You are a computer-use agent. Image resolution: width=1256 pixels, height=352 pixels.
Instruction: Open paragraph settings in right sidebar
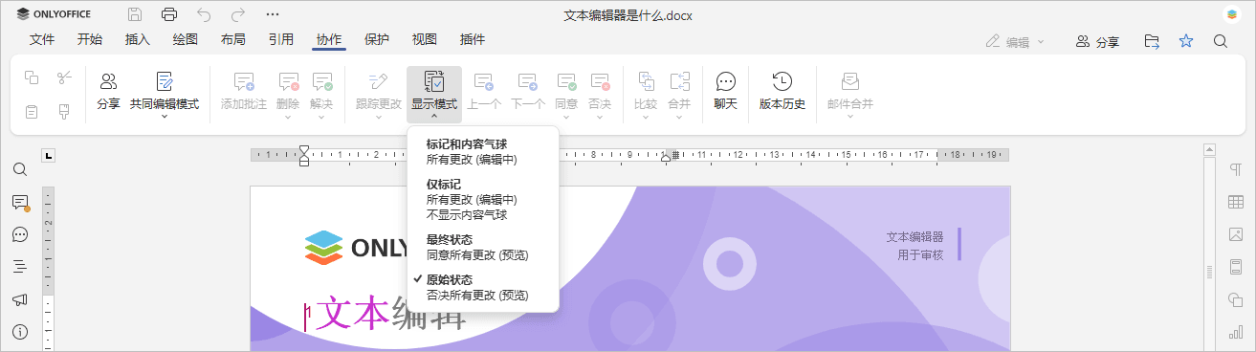coord(1235,169)
